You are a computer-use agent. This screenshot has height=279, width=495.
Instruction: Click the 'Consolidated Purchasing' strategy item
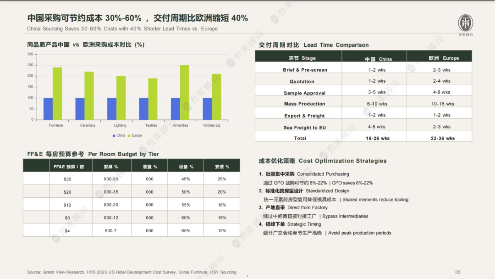(x=323, y=174)
